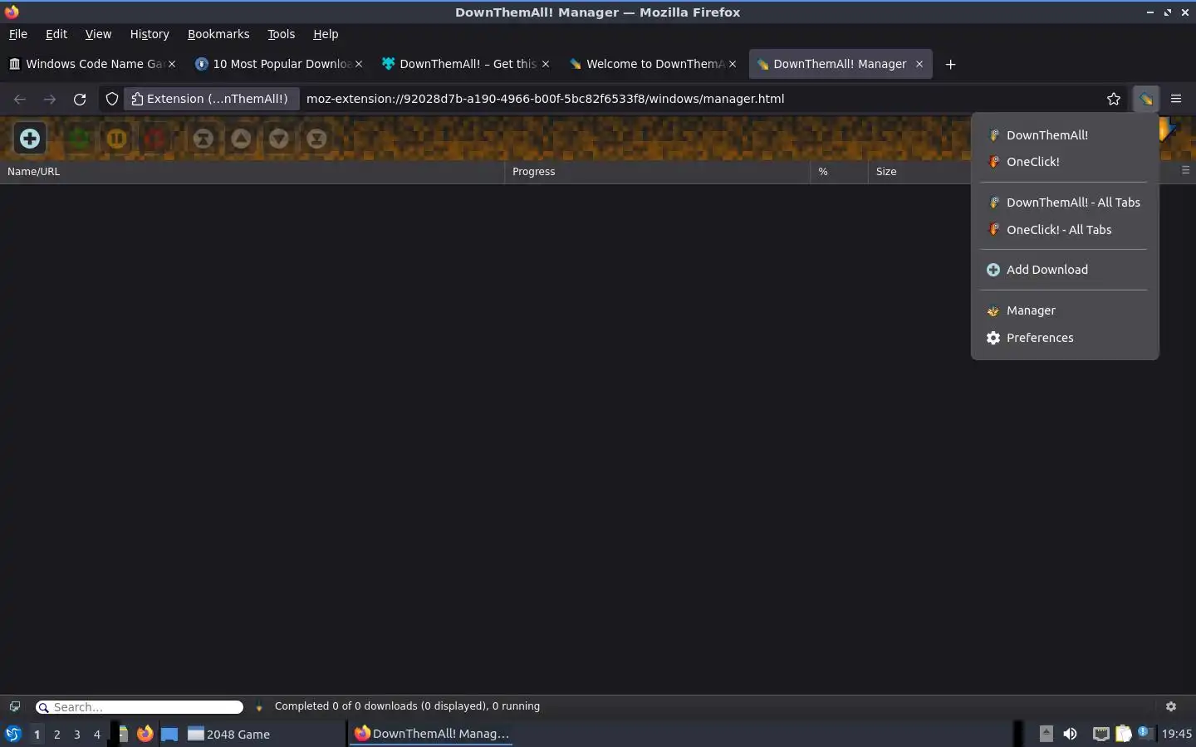The image size is (1196, 747).
Task: Reload the current page
Action: [80, 99]
